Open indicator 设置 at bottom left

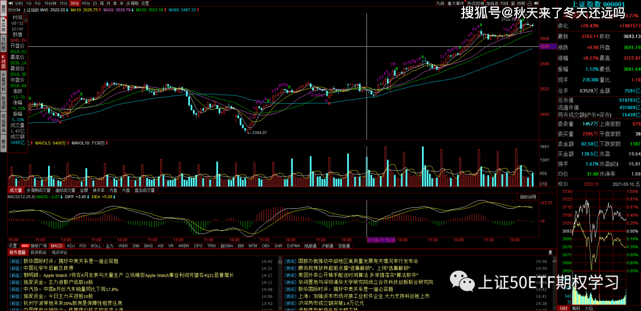click(x=12, y=245)
